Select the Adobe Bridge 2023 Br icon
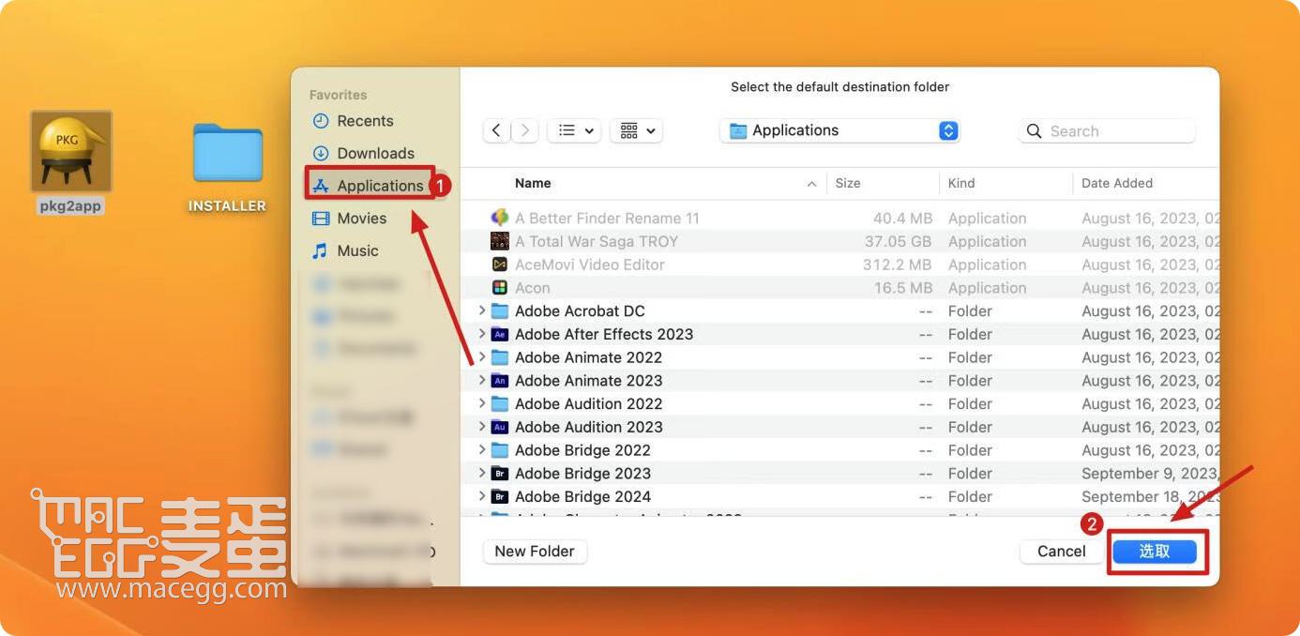1300x636 pixels. click(x=500, y=474)
